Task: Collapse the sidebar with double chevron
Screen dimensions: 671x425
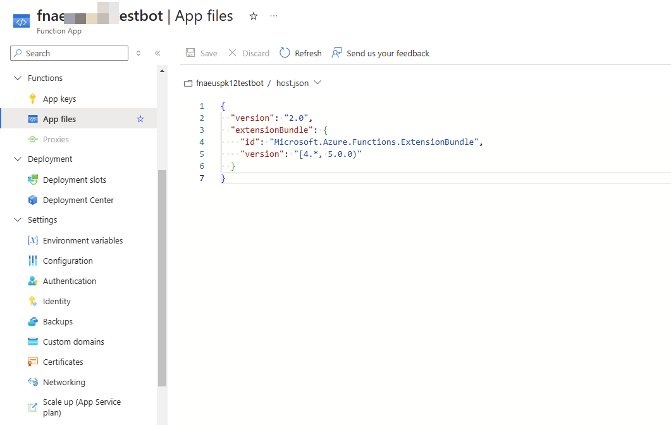Action: point(157,53)
